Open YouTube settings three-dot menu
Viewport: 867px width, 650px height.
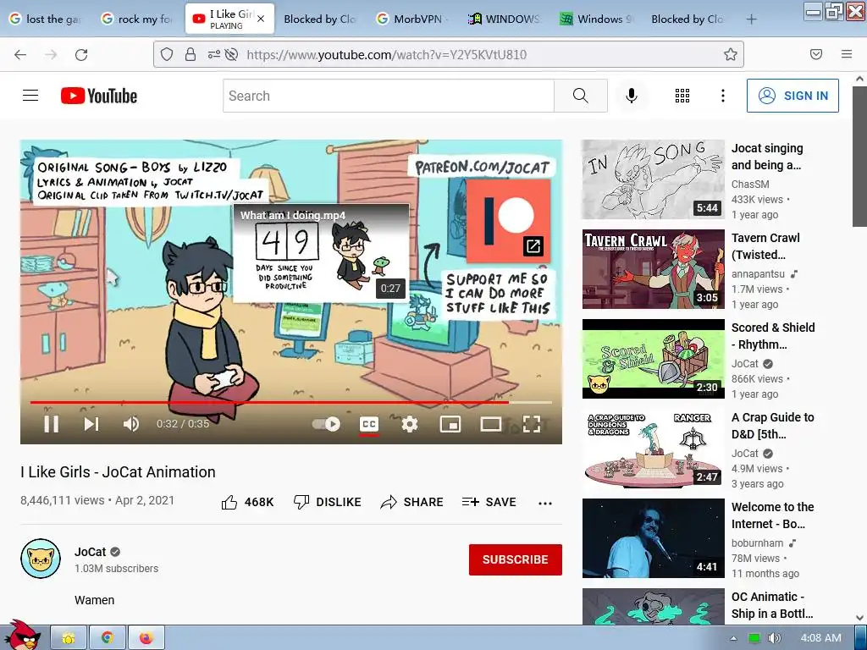pyautogui.click(x=723, y=96)
